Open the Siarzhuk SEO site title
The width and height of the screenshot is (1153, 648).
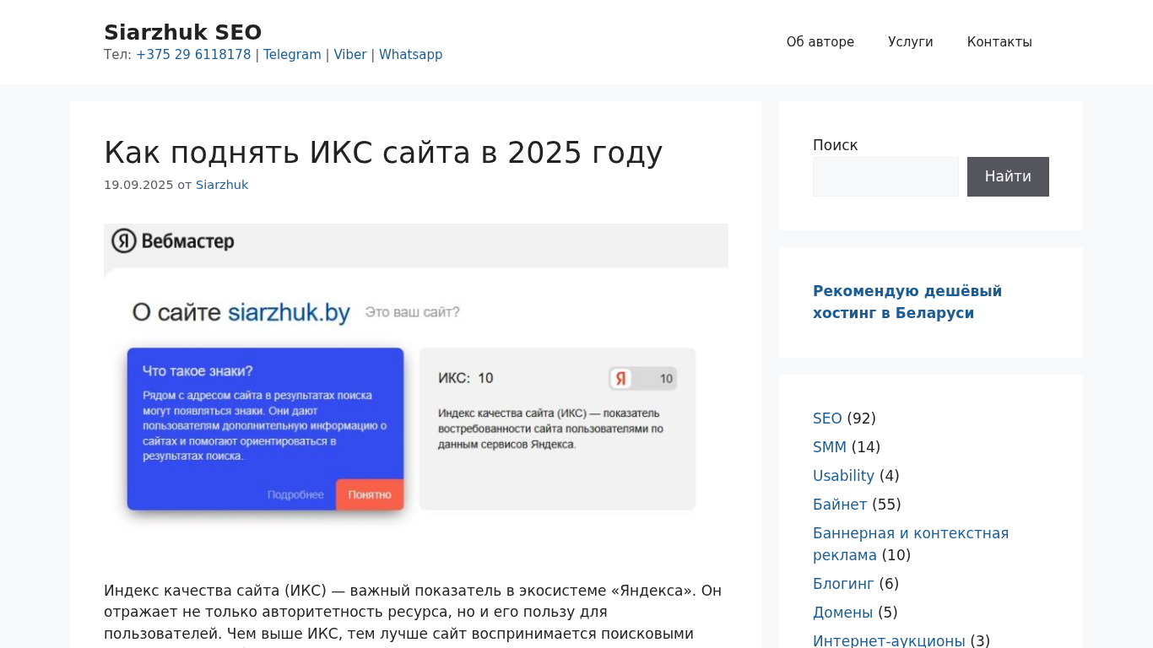[x=182, y=32]
